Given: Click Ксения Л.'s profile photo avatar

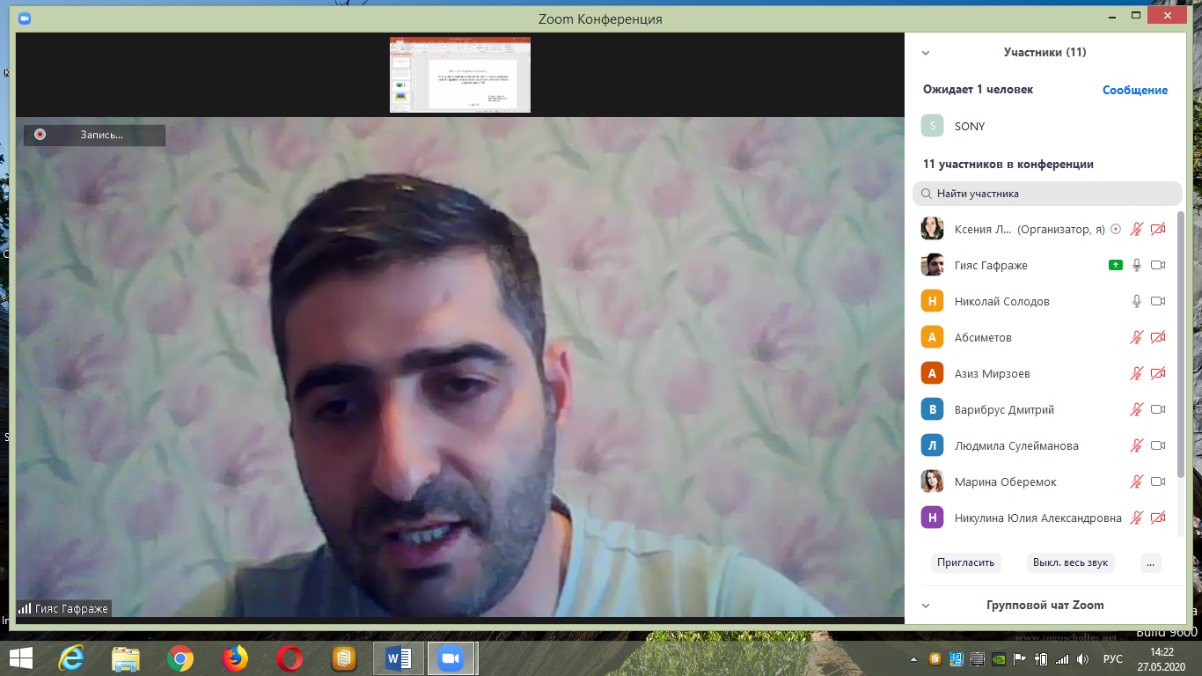Looking at the screenshot, I should point(933,229).
